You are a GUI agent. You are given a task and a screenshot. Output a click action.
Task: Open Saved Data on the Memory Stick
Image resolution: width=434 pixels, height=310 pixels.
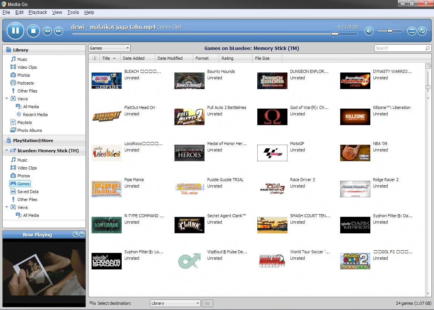pyautogui.click(x=24, y=192)
